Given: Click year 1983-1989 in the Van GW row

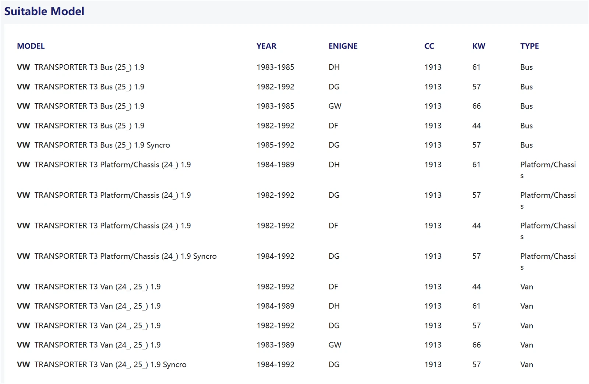Looking at the screenshot, I should point(275,345).
